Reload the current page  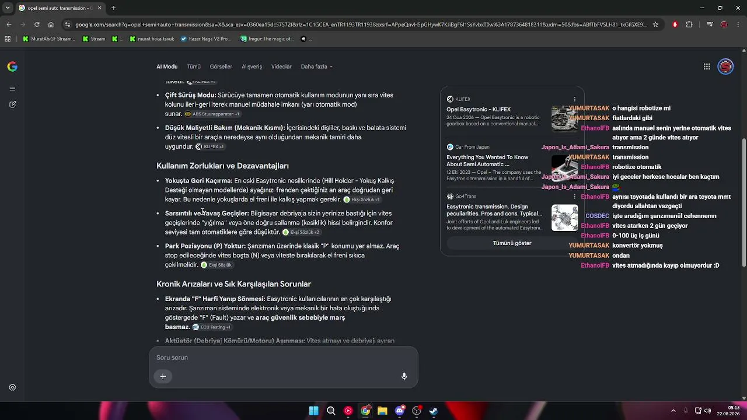pos(37,24)
